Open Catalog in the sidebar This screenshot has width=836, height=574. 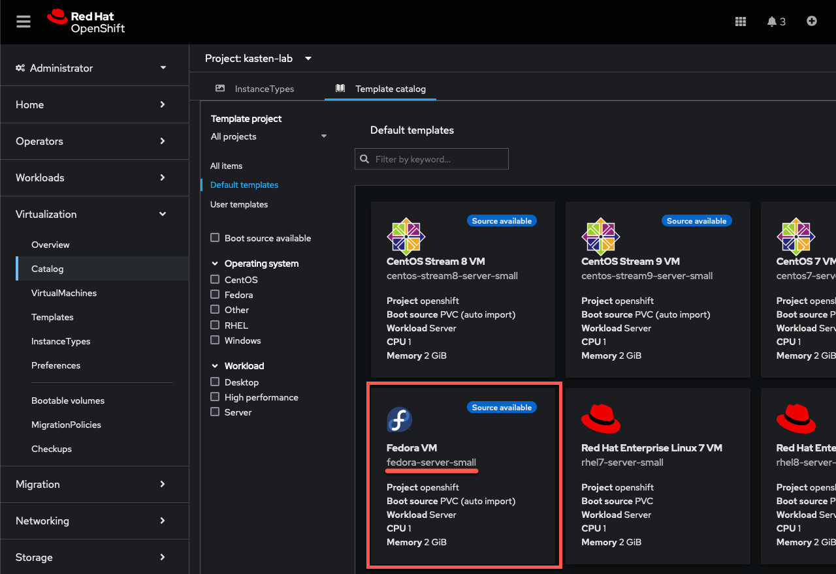point(103,269)
